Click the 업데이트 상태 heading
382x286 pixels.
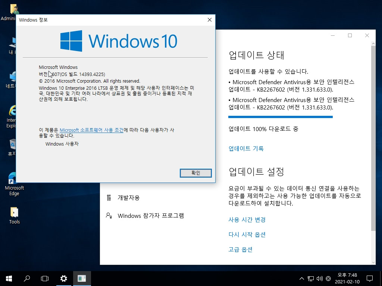pyautogui.click(x=257, y=55)
